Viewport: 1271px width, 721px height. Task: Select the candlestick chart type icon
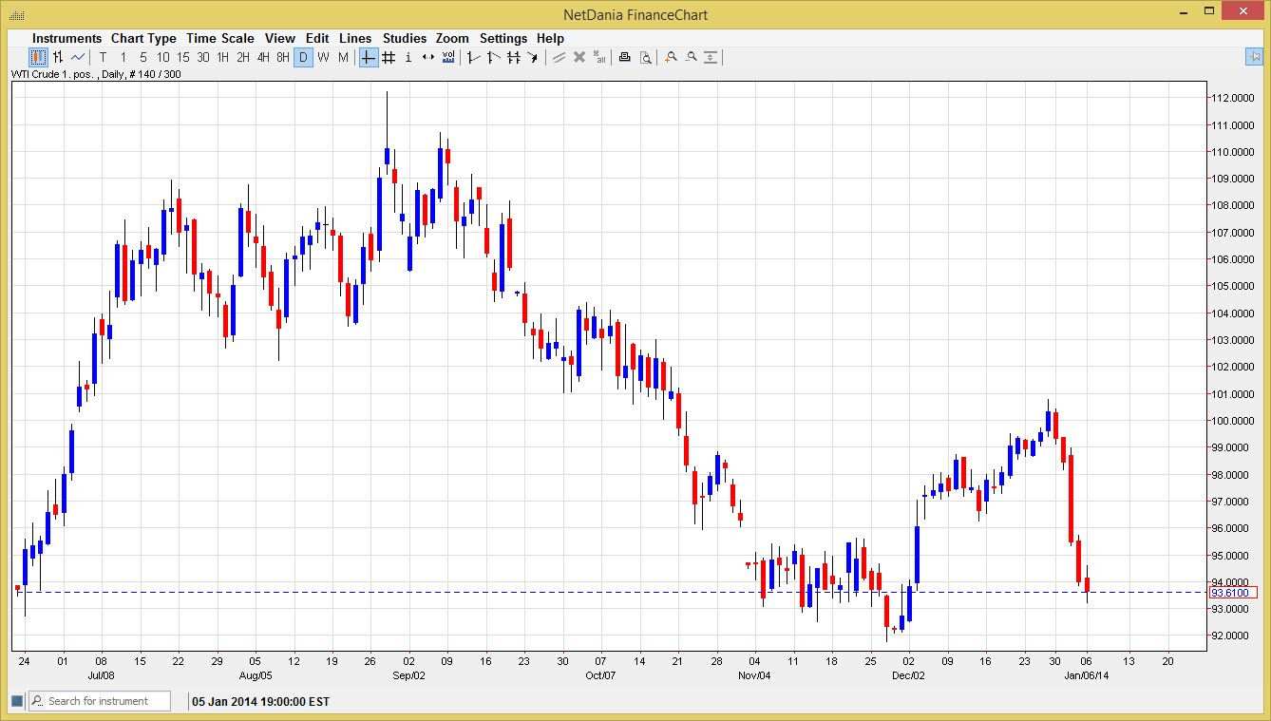[36, 57]
